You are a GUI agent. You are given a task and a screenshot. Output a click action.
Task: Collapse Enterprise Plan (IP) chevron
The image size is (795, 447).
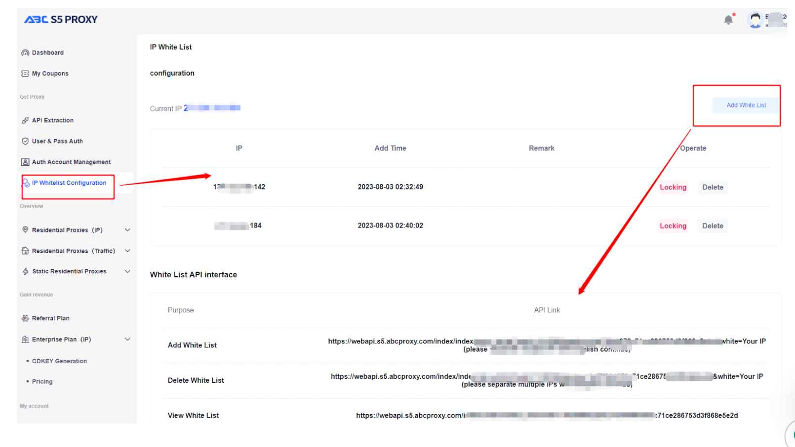pos(127,339)
